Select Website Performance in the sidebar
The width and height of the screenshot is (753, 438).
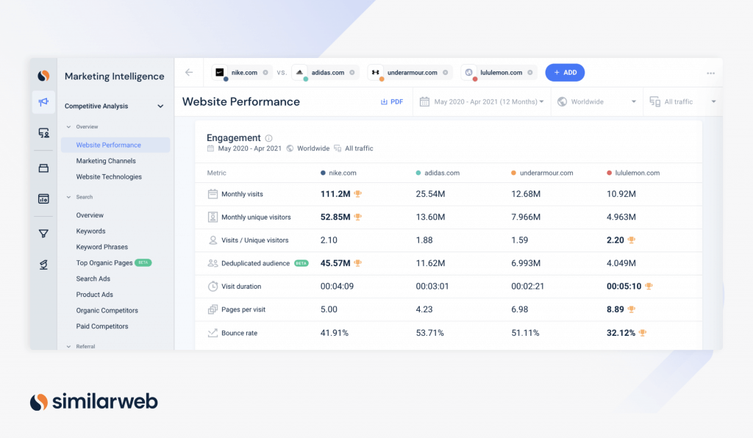(x=115, y=145)
